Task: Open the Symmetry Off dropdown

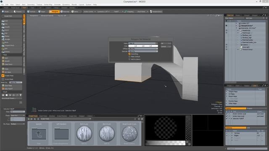Action: point(103,12)
